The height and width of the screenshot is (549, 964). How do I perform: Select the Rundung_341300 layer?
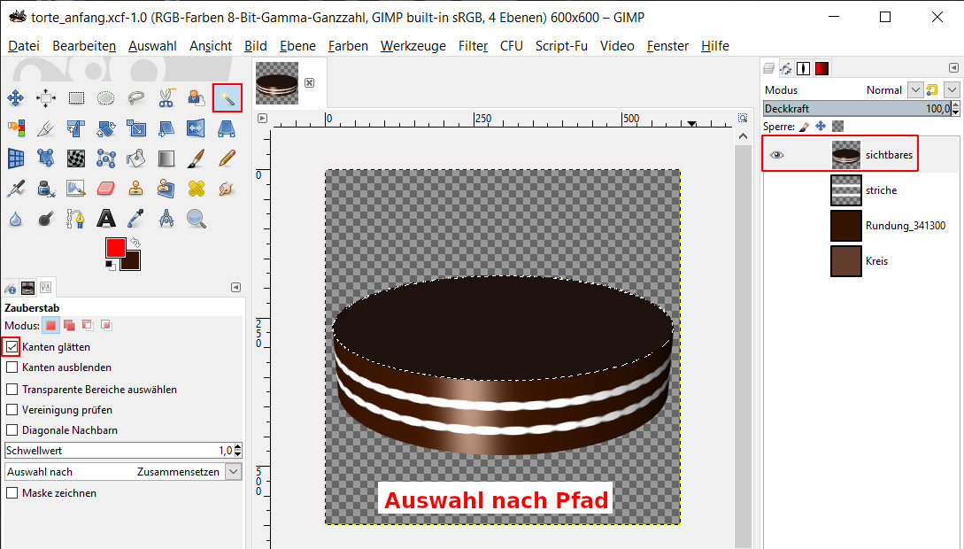click(905, 226)
